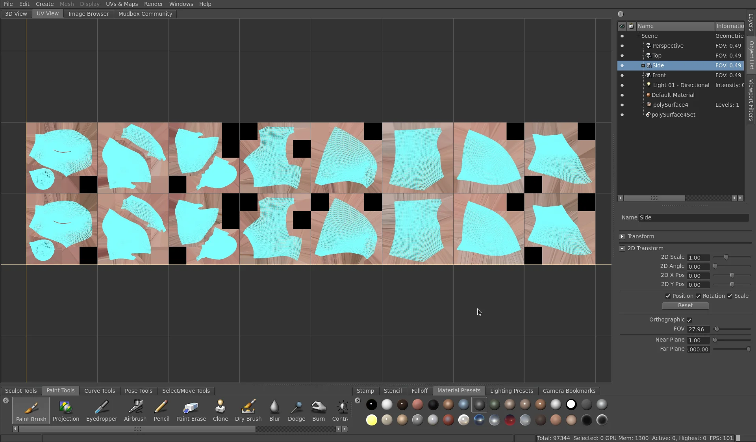Expand the Top camera tree node

[x=643, y=56]
